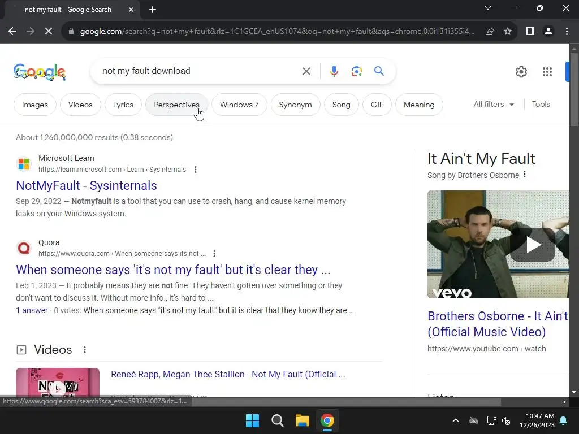The image size is (579, 434).
Task: Open more options for Microsoft Learn result
Action: pos(195,170)
